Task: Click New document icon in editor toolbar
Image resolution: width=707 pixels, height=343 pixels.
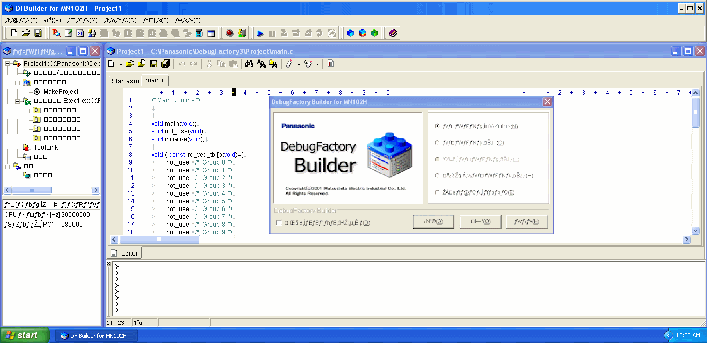Action: tap(111, 64)
